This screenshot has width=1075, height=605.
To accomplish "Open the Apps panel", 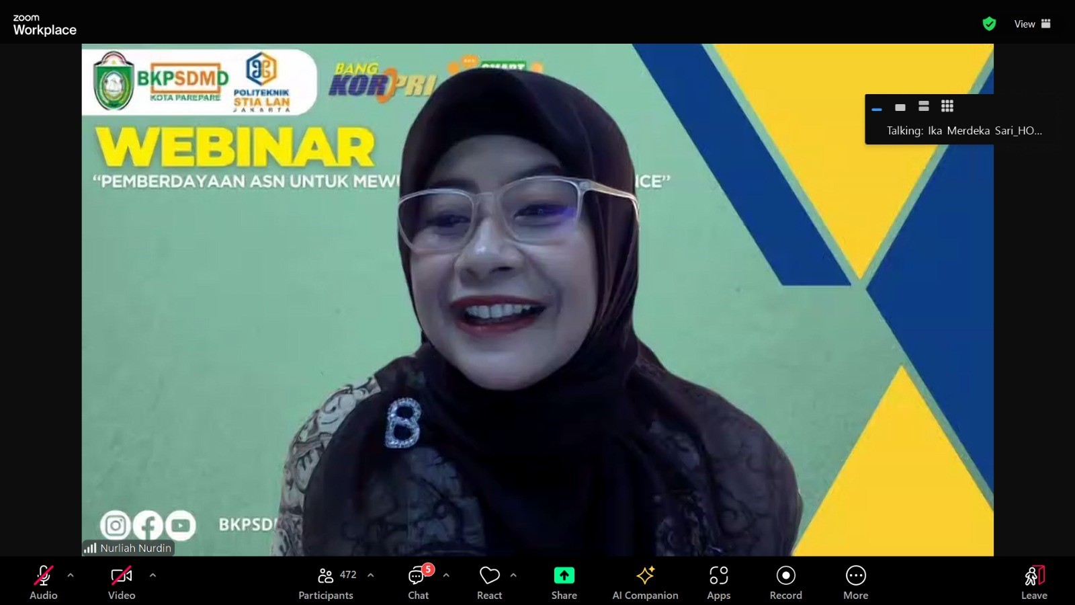I will coord(718,582).
